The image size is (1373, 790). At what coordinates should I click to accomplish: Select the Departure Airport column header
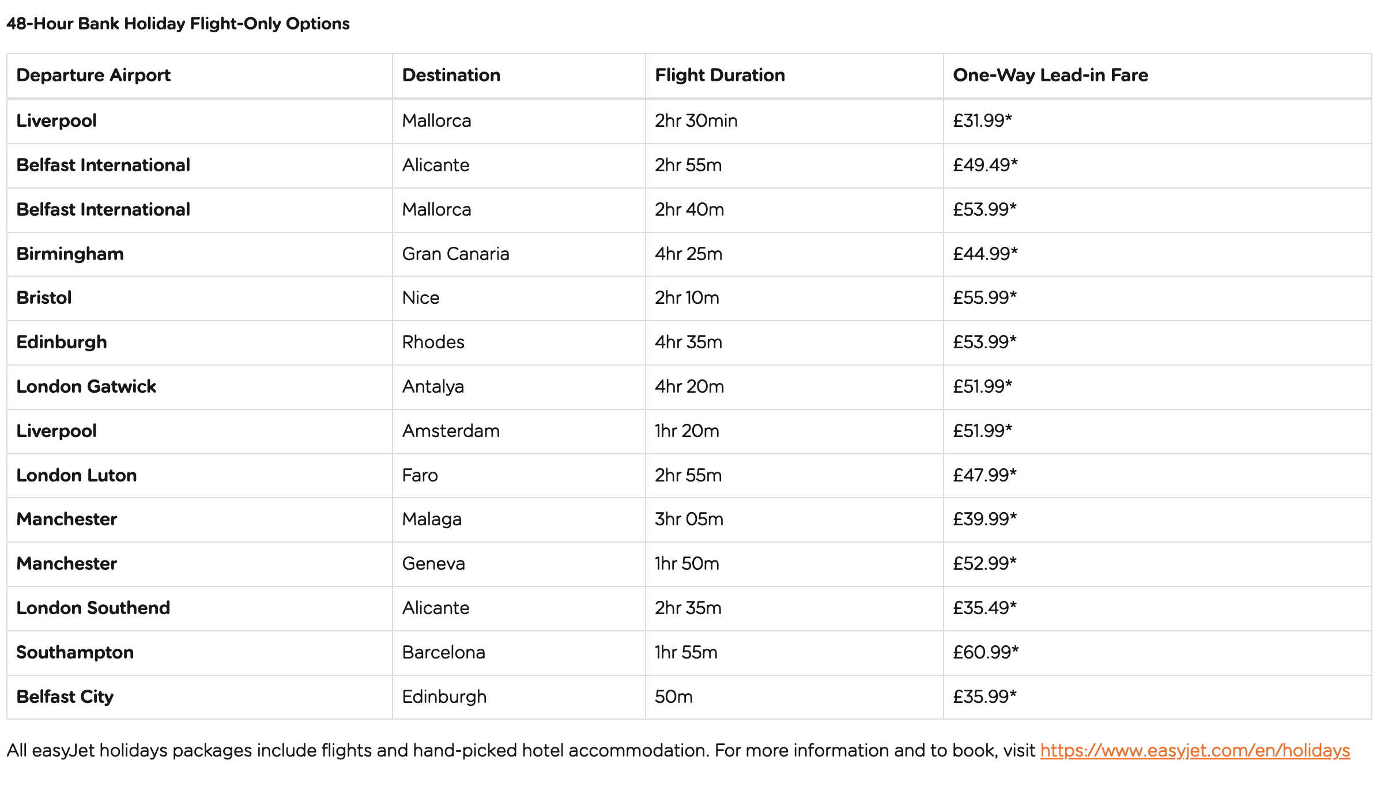point(199,76)
